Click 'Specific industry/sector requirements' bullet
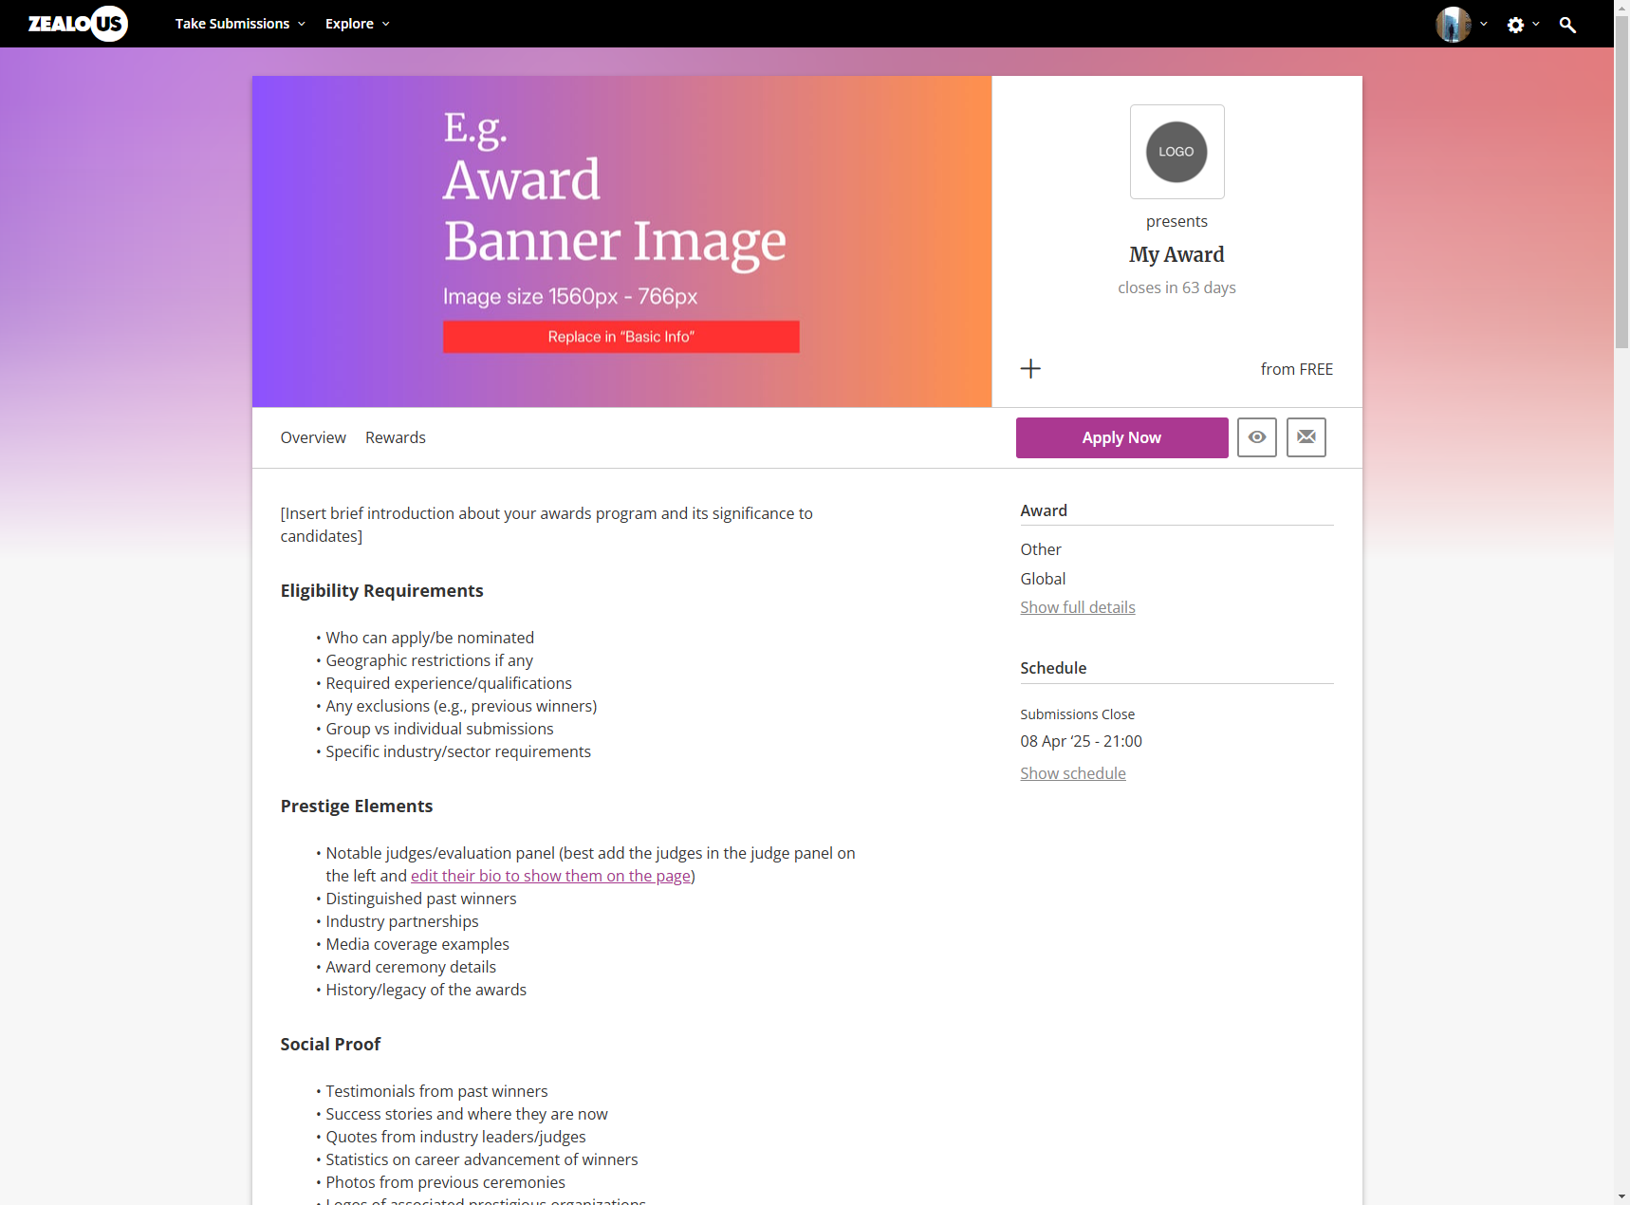This screenshot has height=1205, width=1630. 458,751
